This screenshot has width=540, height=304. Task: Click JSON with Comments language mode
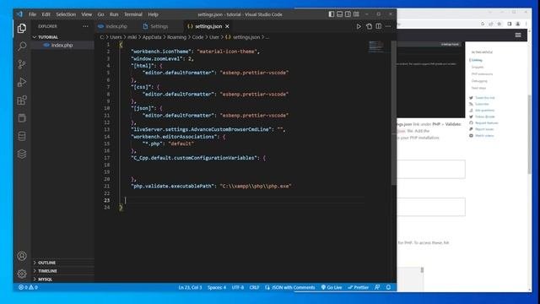tap(290, 287)
